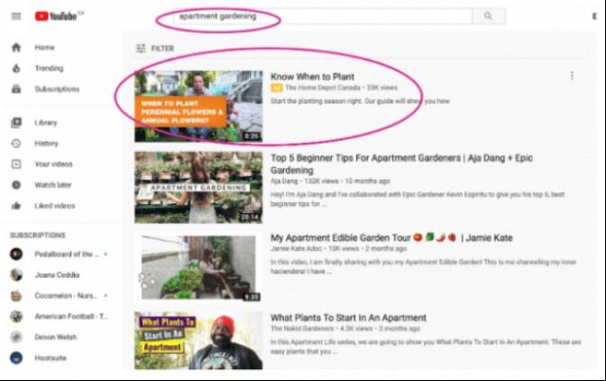This screenshot has height=381, width=606.
Task: Click the YouTube logo
Action: point(59,16)
